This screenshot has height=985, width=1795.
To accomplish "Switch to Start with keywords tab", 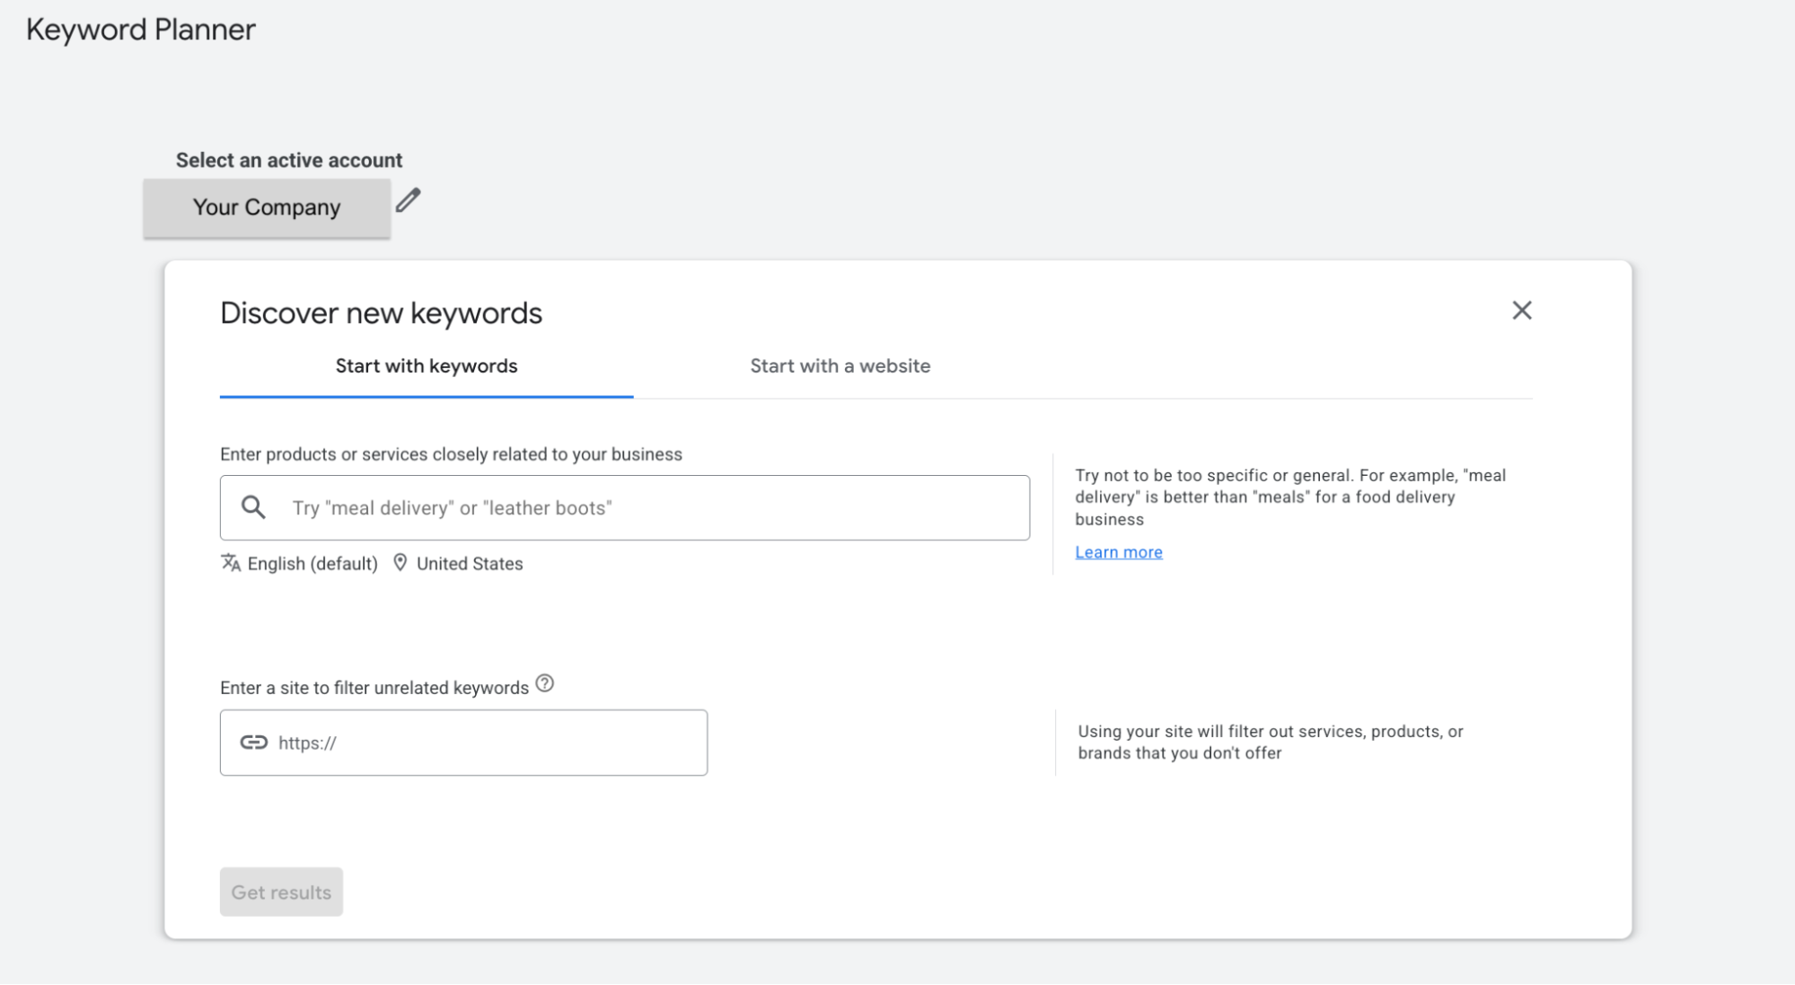I will point(427,366).
